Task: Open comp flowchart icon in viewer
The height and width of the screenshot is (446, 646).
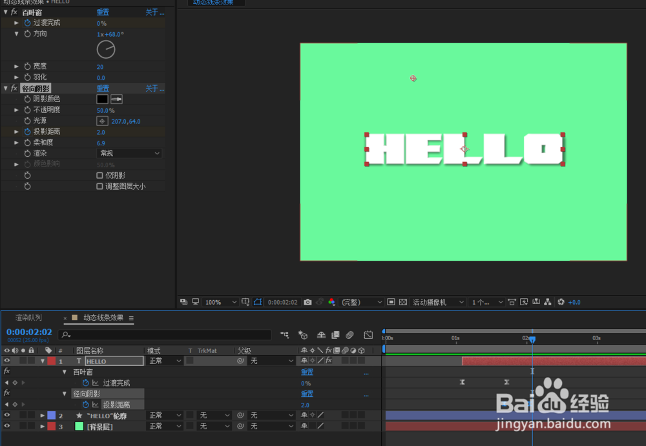Action: point(548,302)
